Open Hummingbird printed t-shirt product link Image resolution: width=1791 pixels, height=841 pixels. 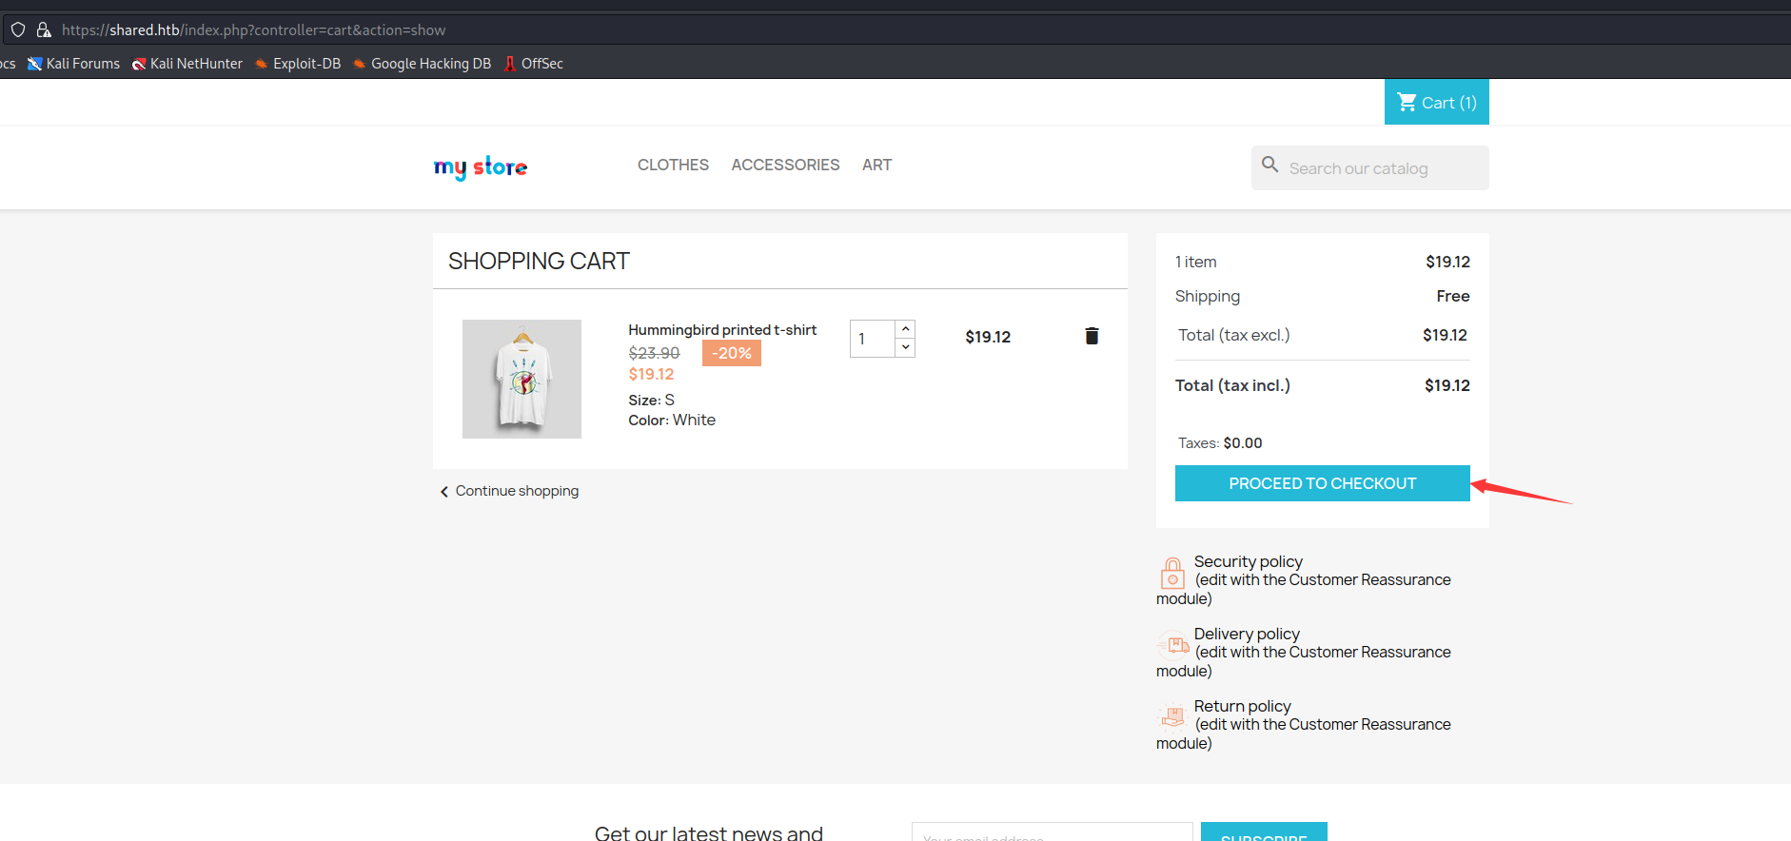[722, 330]
